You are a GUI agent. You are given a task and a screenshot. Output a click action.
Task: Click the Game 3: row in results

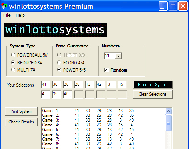coord(88,120)
